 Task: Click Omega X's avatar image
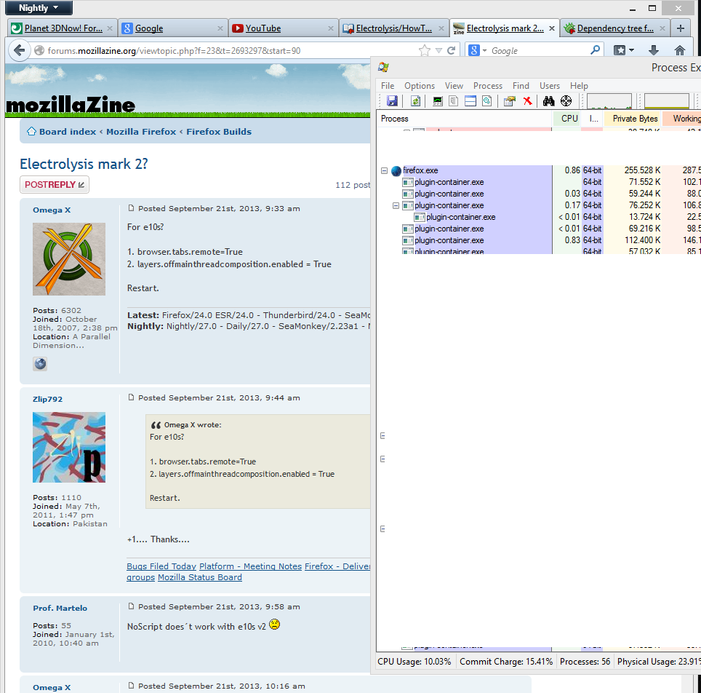coord(69,259)
